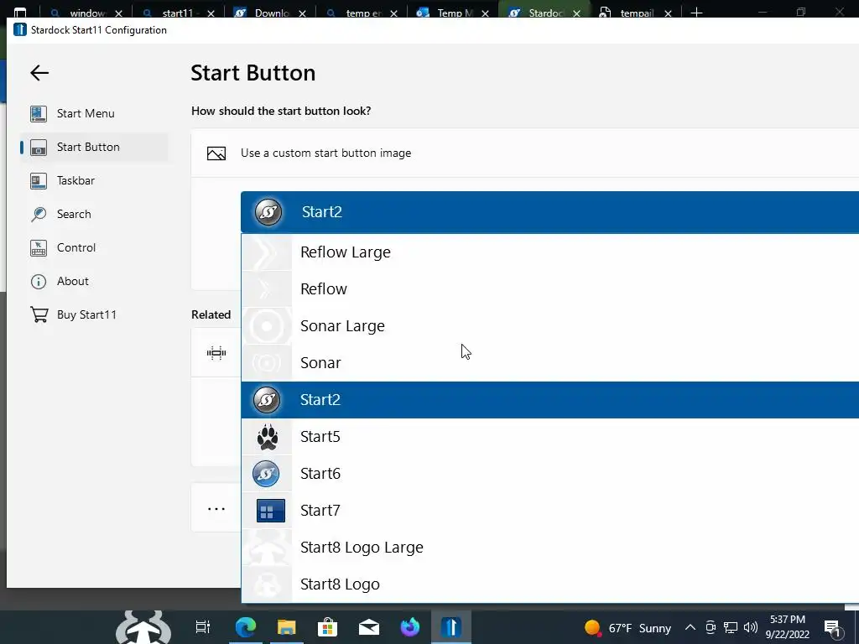Open Firefox from the taskbar
Screen dimensions: 859x644
click(x=409, y=627)
